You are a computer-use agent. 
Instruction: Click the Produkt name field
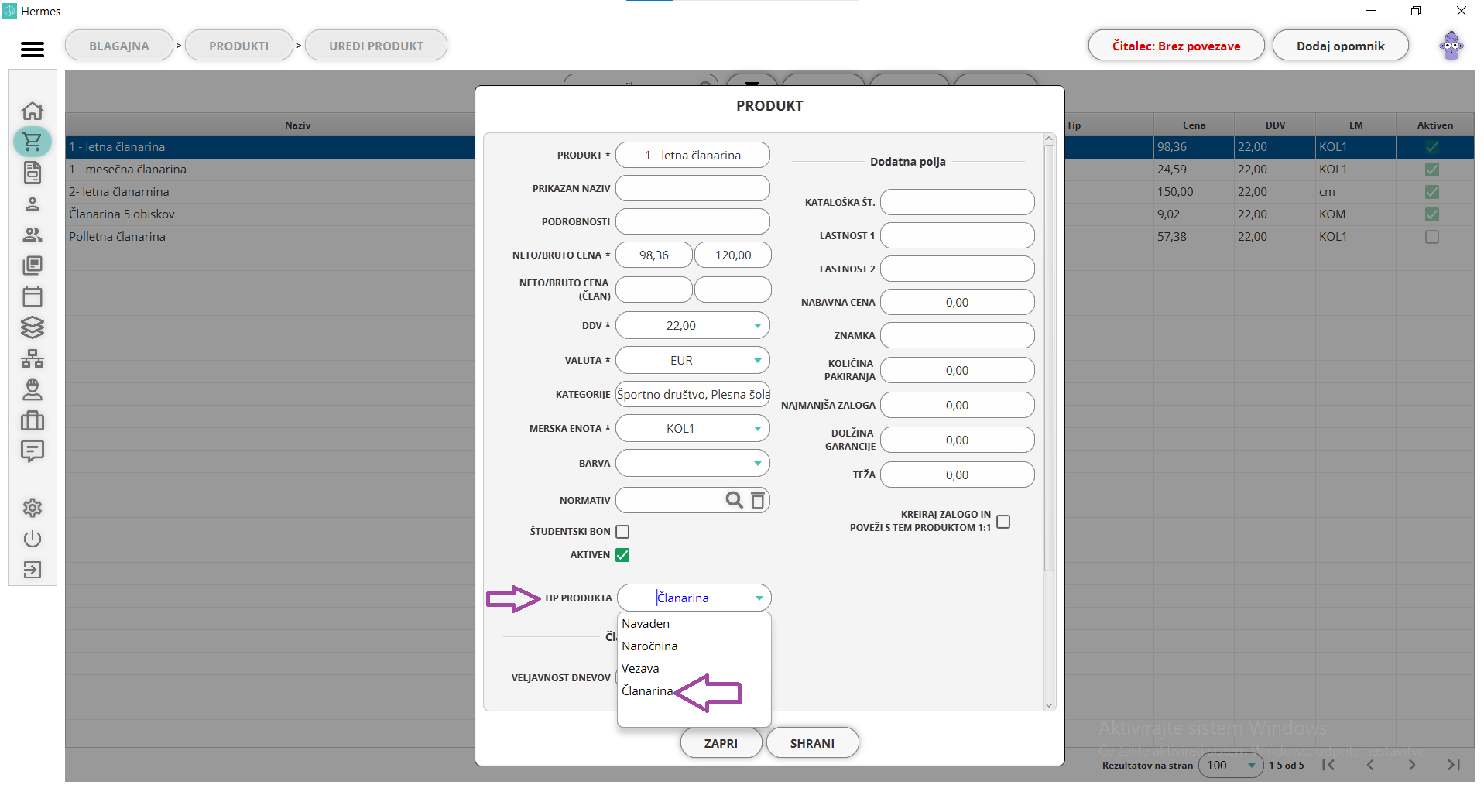(693, 156)
